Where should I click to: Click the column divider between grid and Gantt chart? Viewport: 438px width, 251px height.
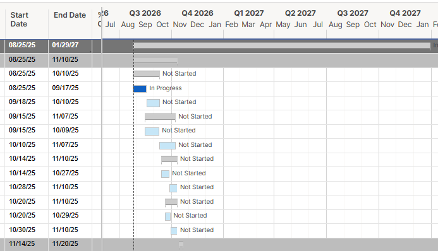(102, 125)
